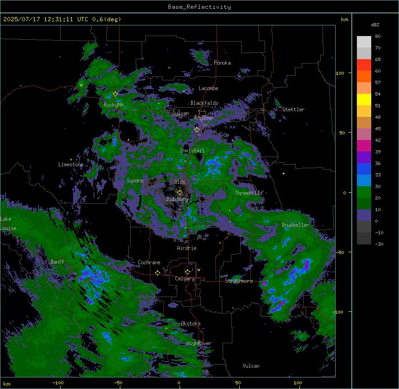Click the Okotoks town label
Screen dimensions: 399x389
pyautogui.click(x=191, y=323)
